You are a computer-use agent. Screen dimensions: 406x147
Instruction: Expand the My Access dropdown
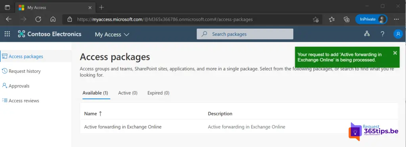(112, 34)
